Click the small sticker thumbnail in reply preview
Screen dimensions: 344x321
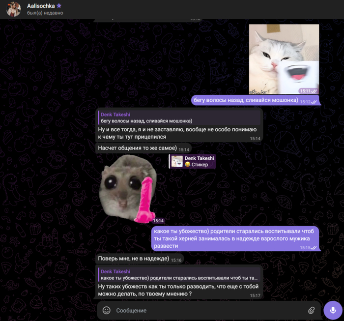pyautogui.click(x=177, y=161)
